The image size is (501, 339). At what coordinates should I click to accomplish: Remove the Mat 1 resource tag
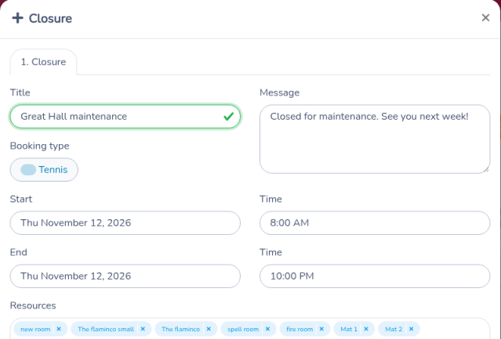pos(366,329)
